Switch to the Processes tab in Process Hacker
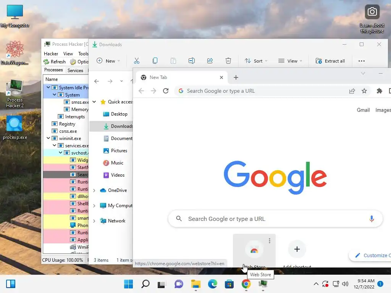This screenshot has width=391, height=293. point(53,70)
